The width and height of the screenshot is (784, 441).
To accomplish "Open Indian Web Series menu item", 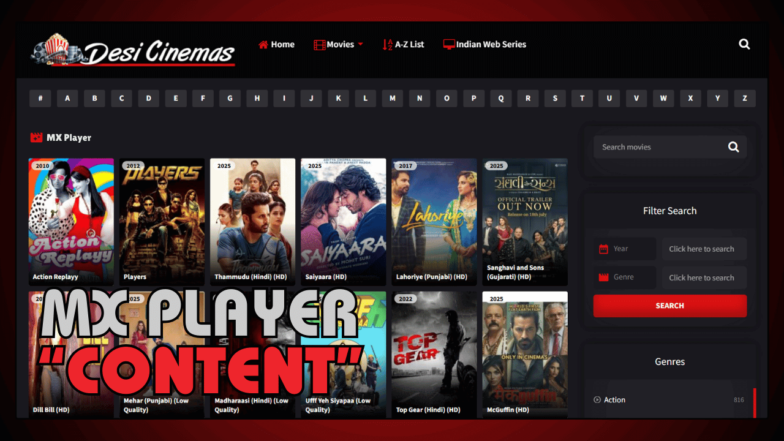I will 484,45.
